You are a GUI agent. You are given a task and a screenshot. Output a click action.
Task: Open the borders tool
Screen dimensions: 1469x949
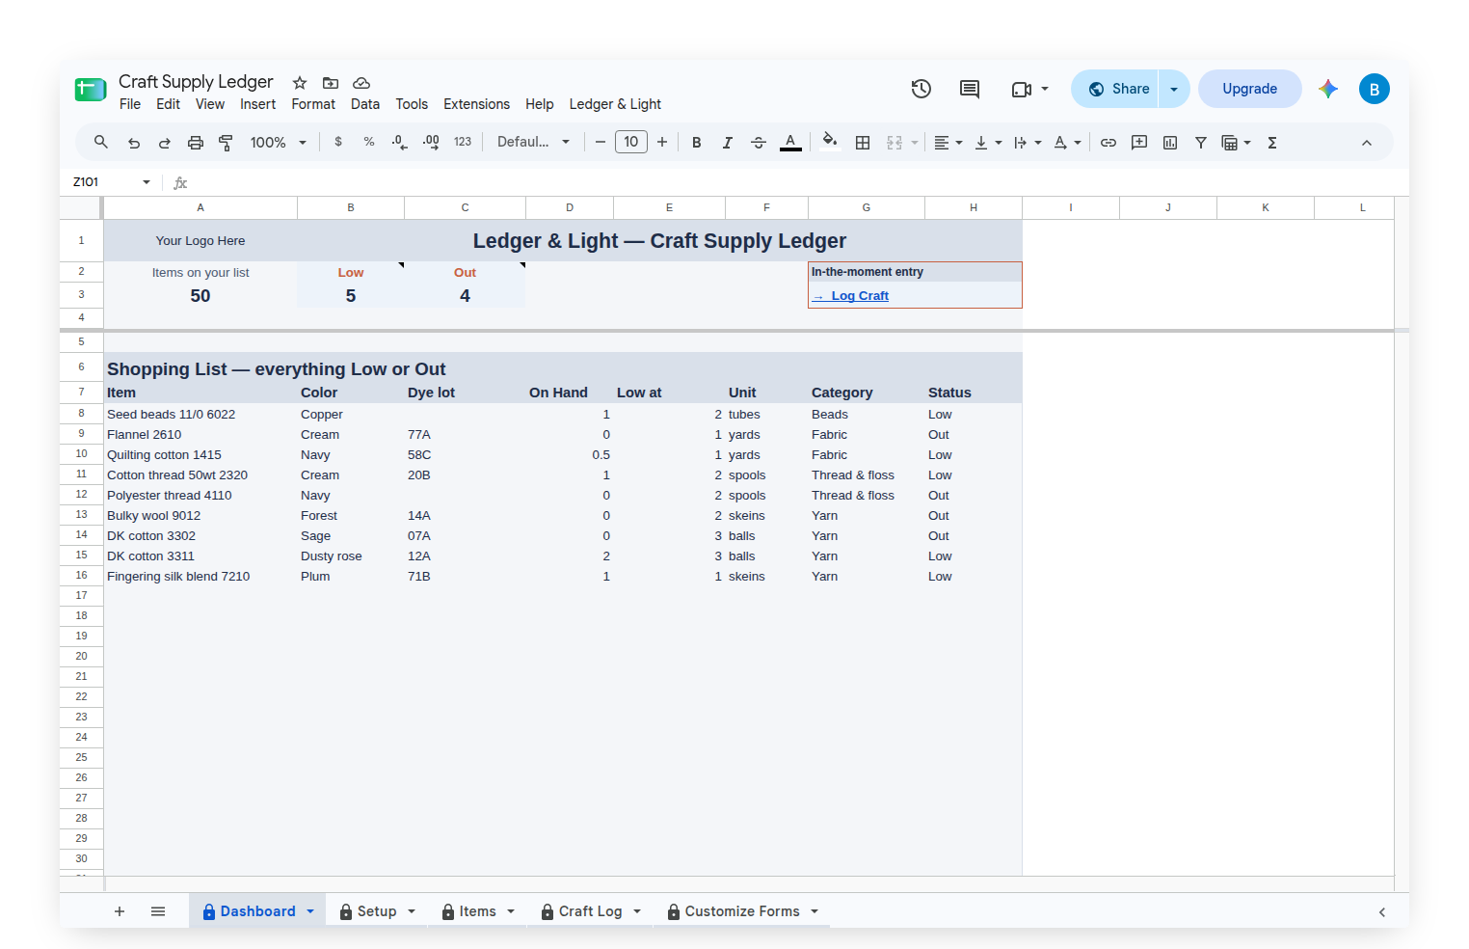click(x=863, y=143)
